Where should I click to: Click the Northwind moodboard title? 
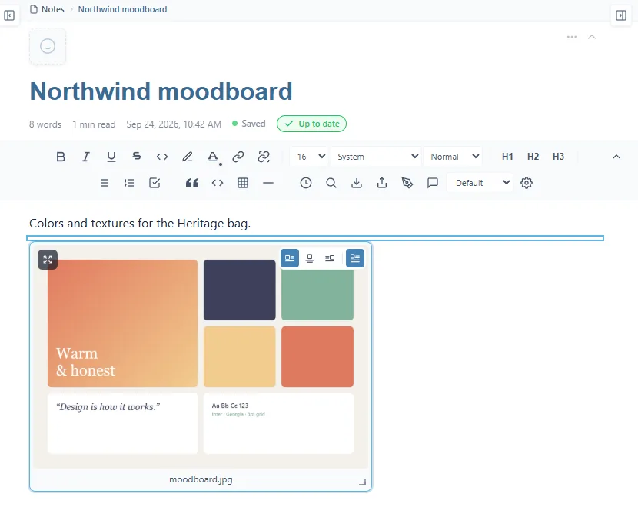pos(161,91)
